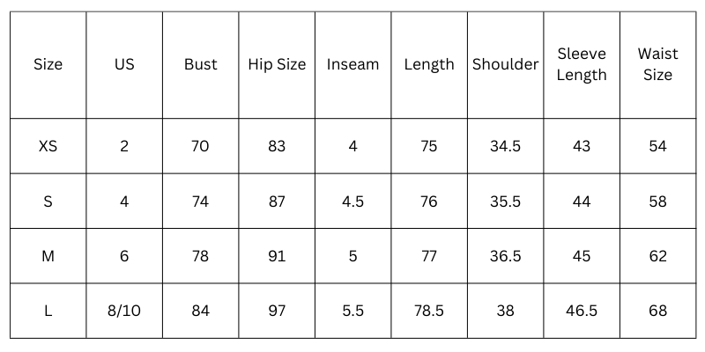Image resolution: width=705 pixels, height=352 pixels.
Task: Select the 5.5 inseam cell
Action: click(352, 311)
